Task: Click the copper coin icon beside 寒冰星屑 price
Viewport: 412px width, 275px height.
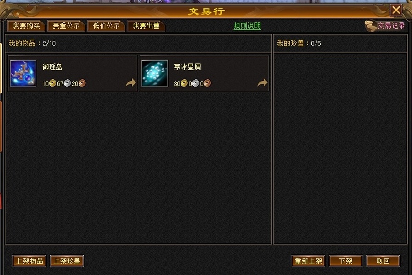Action: [x=207, y=83]
